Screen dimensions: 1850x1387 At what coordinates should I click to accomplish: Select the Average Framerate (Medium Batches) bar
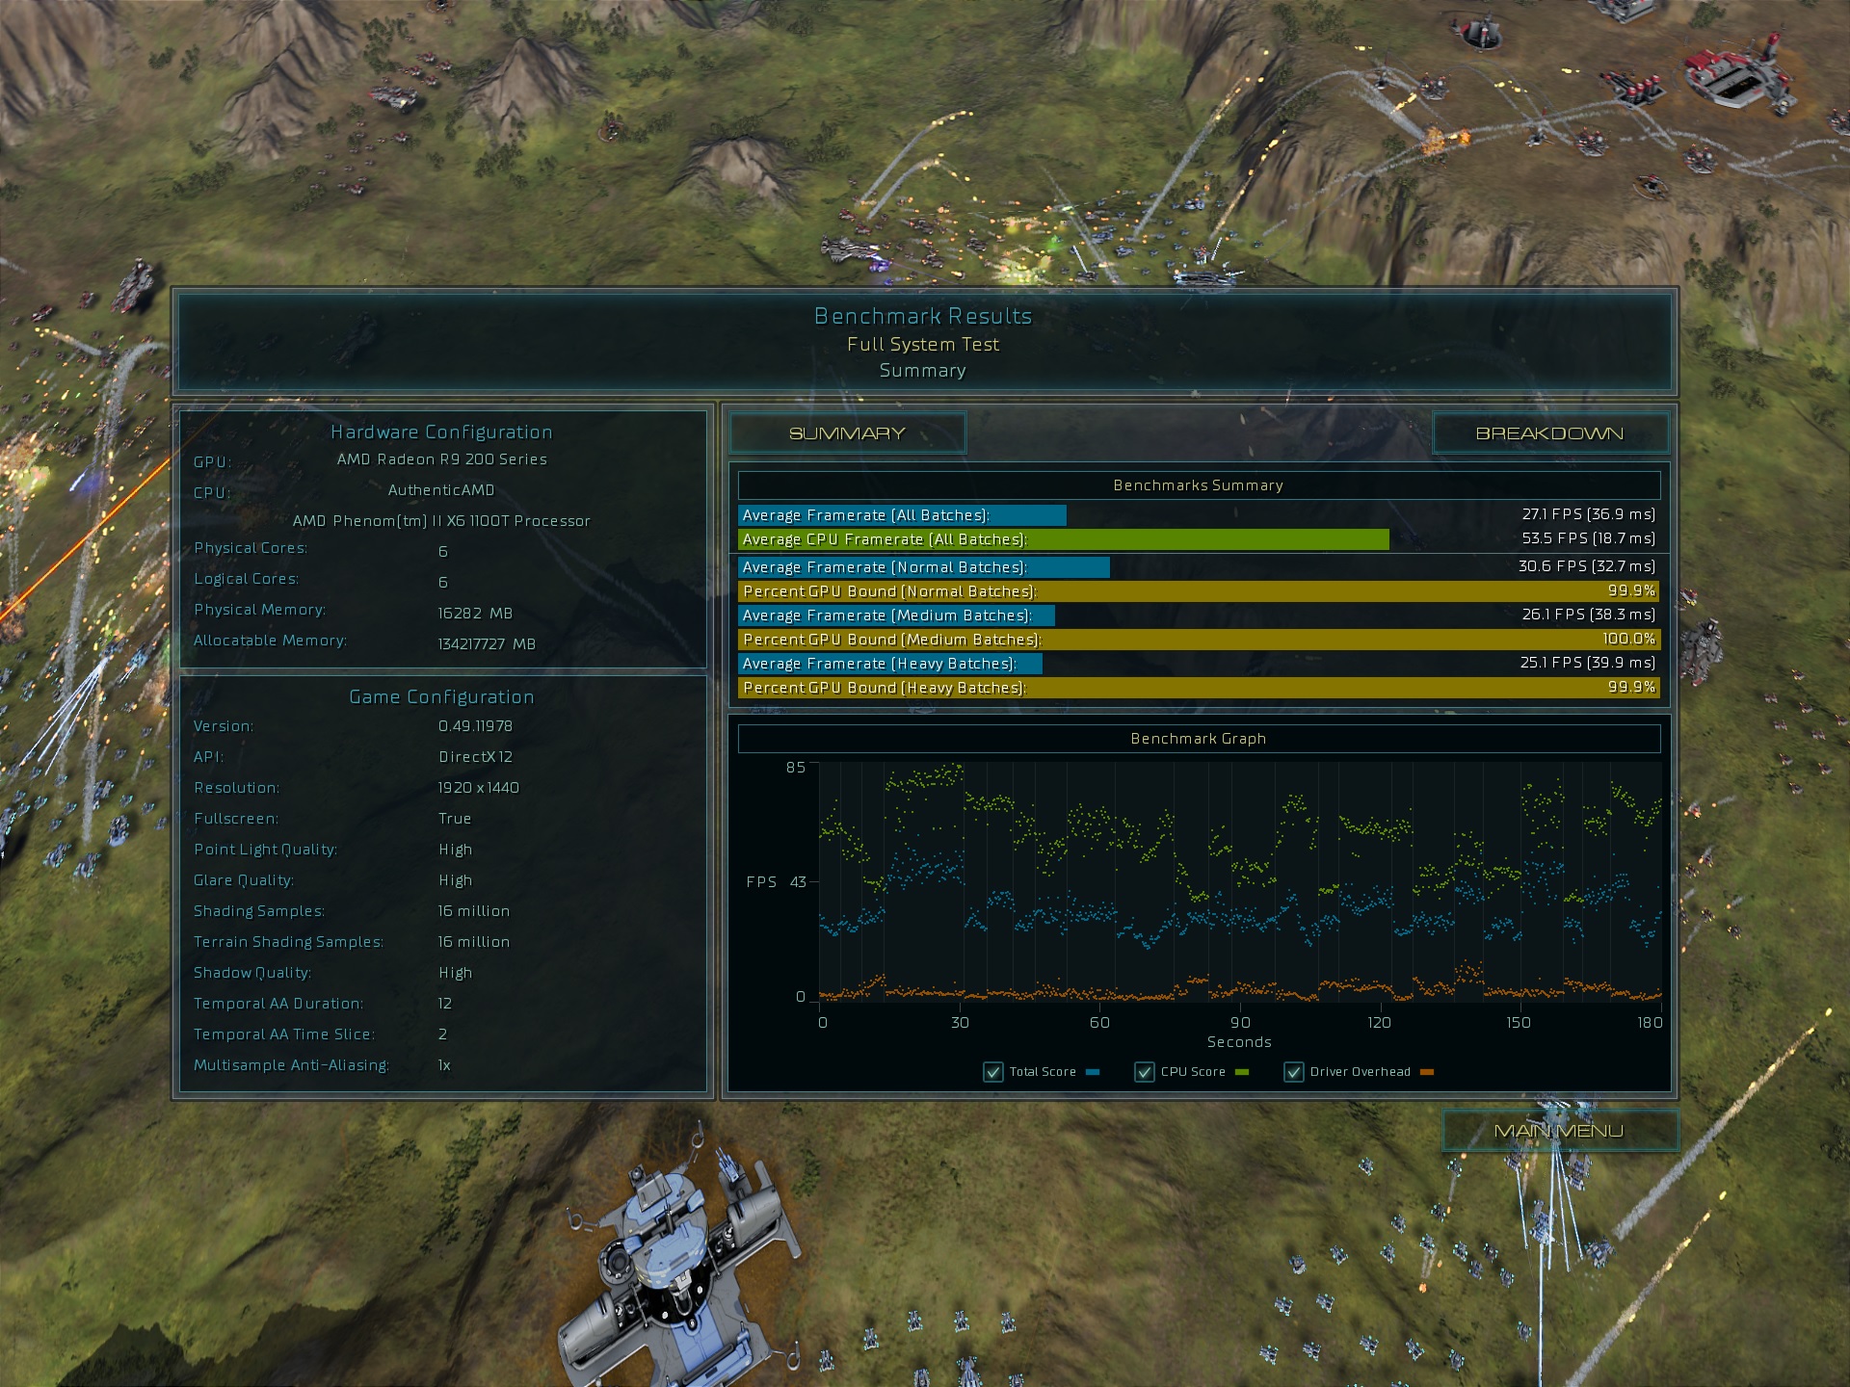coord(896,615)
